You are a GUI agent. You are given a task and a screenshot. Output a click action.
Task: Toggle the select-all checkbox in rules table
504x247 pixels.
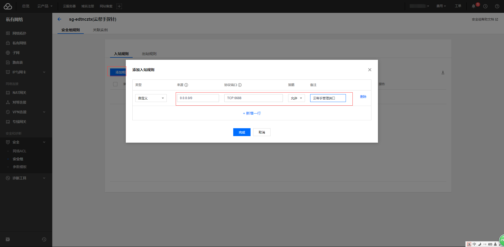tap(115, 84)
